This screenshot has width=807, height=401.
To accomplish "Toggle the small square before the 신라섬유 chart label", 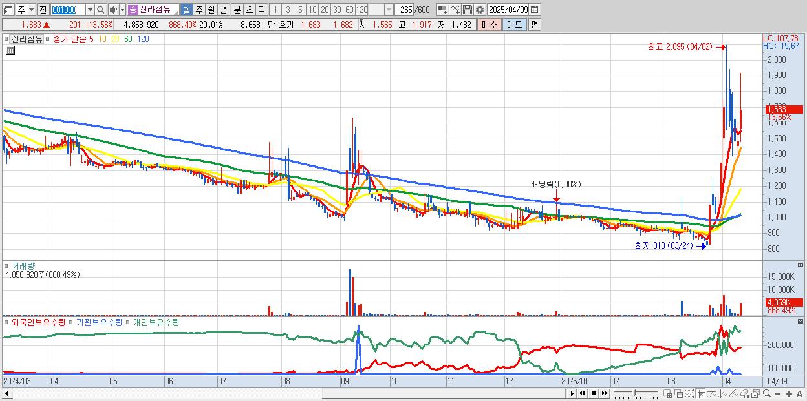I will pos(6,39).
